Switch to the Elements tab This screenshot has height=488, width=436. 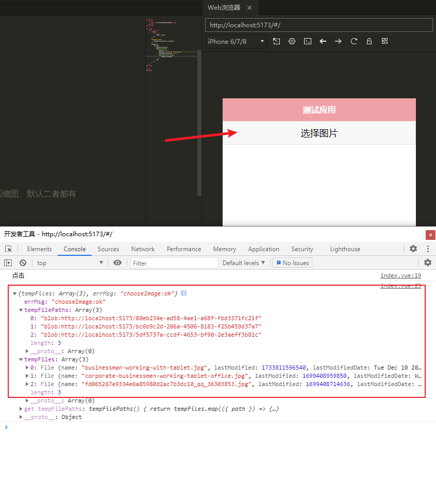39,249
